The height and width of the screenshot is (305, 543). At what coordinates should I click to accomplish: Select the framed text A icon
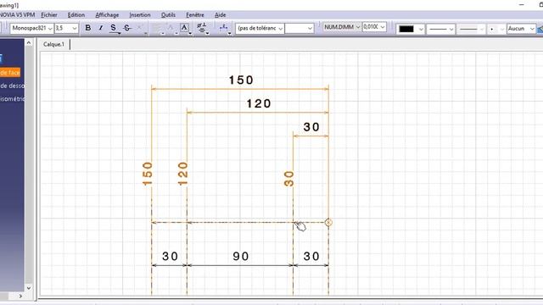tap(184, 28)
